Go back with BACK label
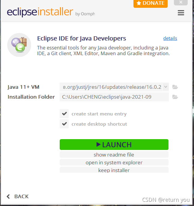The width and height of the screenshot is (194, 206). pos(21,196)
